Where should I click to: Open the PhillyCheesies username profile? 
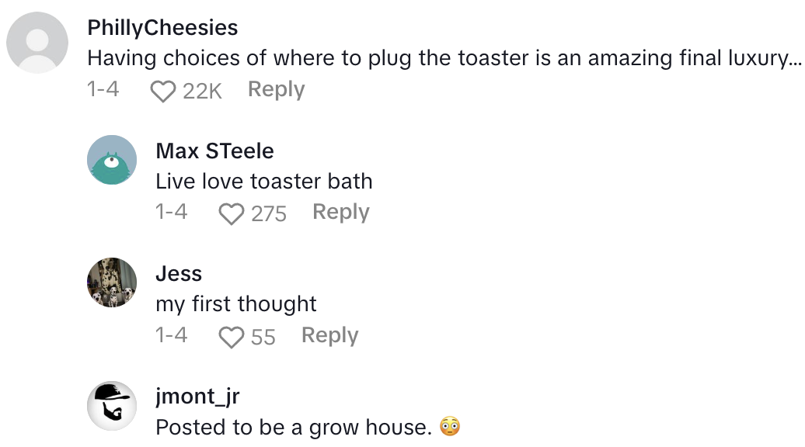pyautogui.click(x=162, y=28)
